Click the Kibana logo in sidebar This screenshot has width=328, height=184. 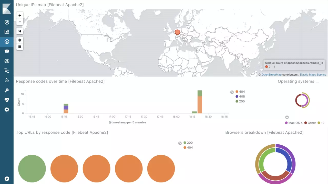(7, 9)
